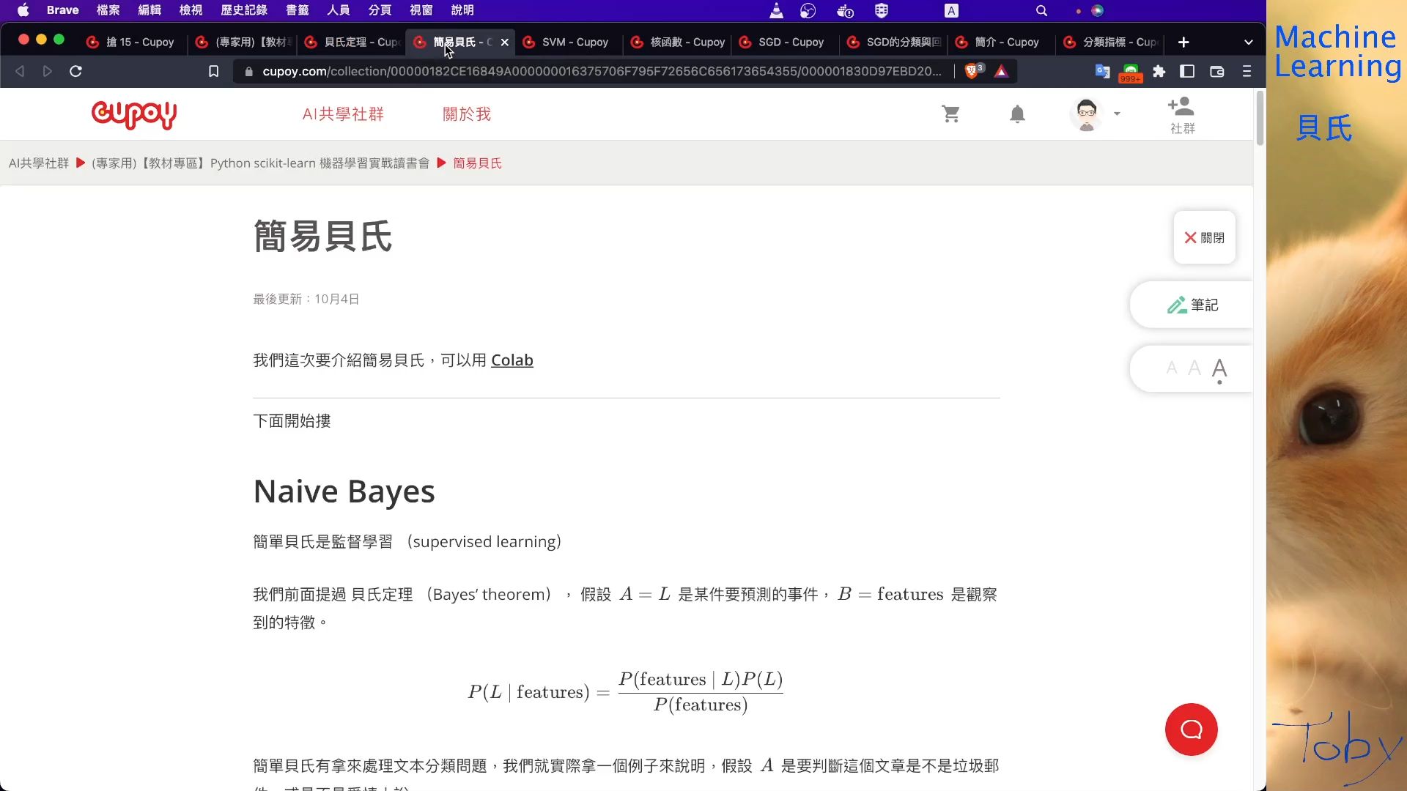
Task: Open the 社群 community panel
Action: 1182,114
